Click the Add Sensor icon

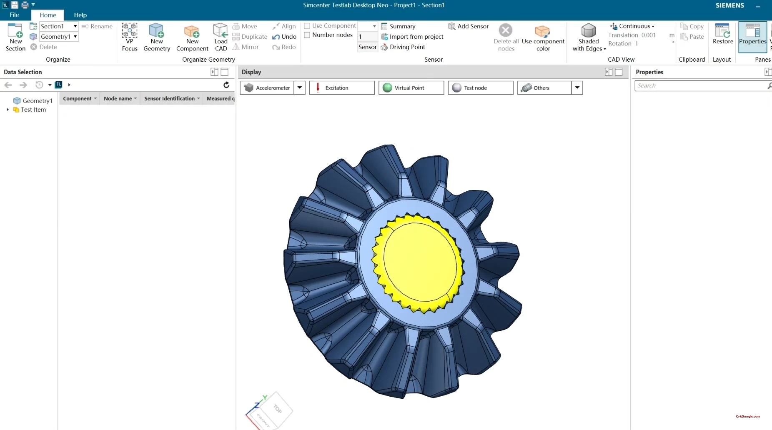(468, 26)
